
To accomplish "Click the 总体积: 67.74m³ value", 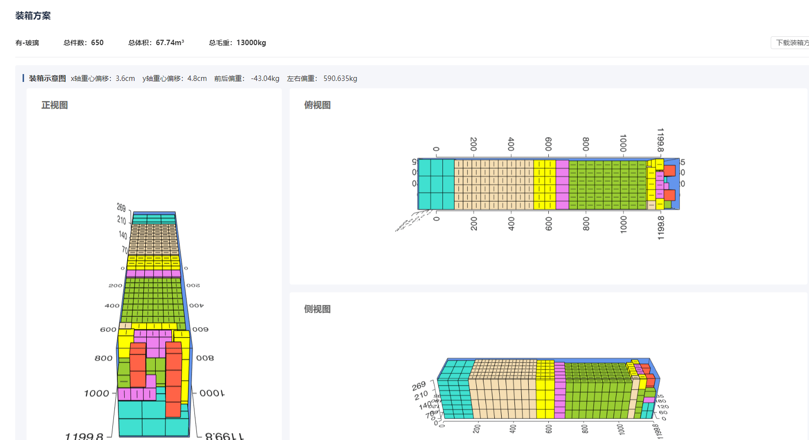I will (156, 43).
